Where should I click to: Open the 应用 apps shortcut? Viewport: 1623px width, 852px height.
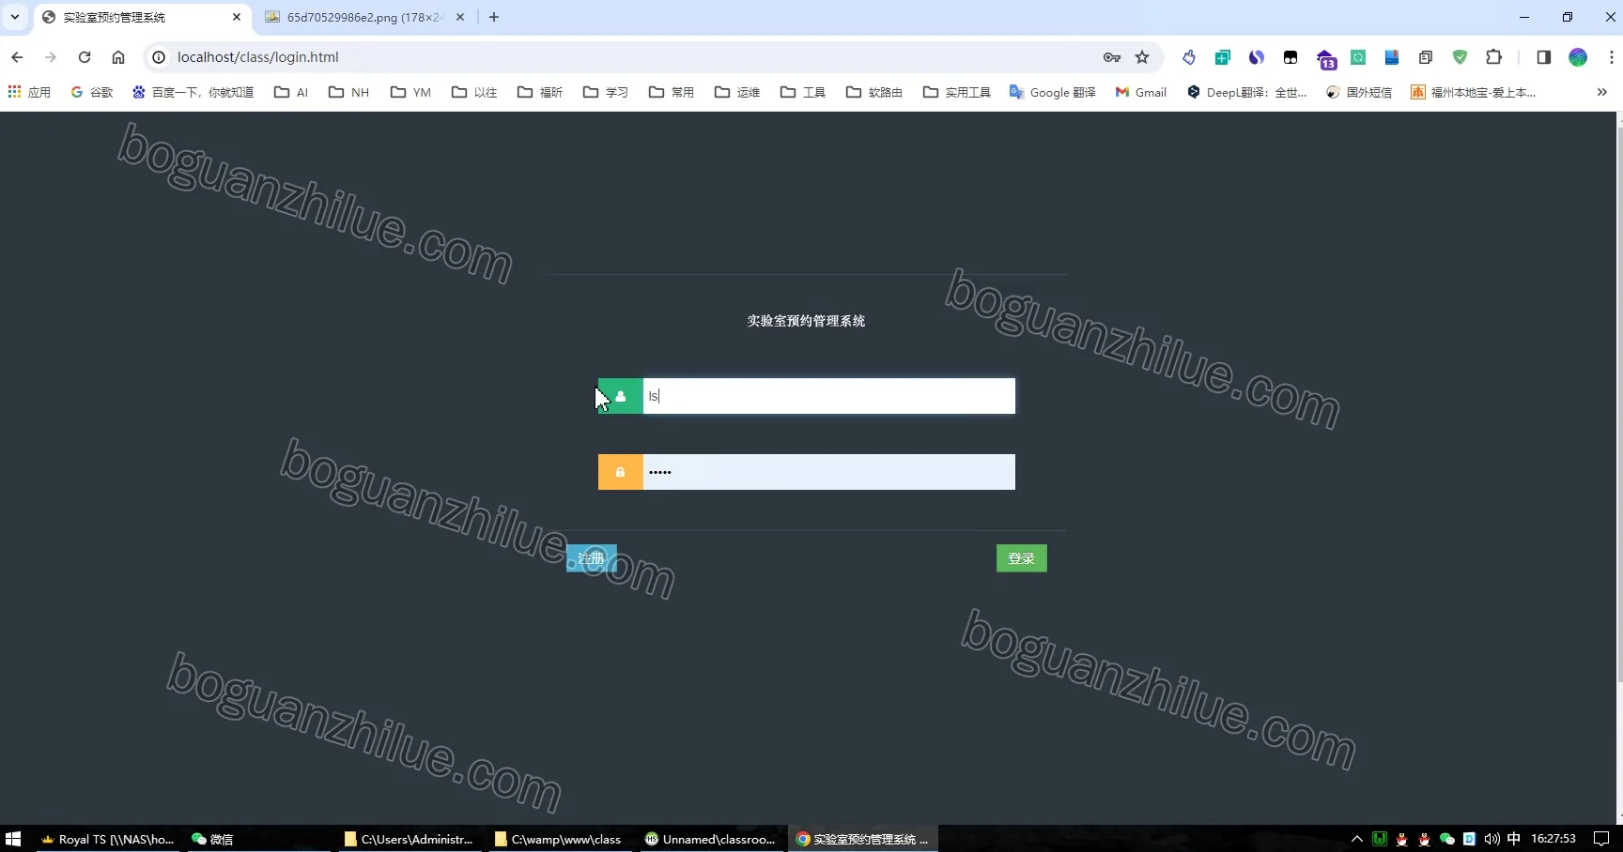coord(29,92)
